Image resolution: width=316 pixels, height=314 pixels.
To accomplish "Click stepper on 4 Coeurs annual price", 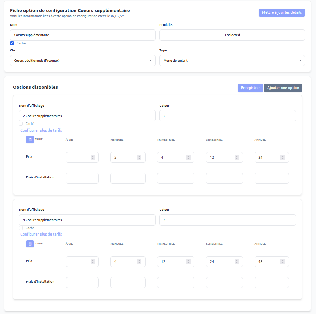I will 283,261.
